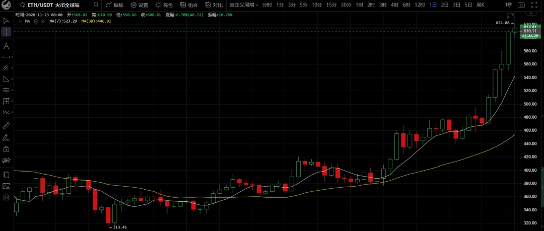Select the active 1日 interval

coord(433,5)
